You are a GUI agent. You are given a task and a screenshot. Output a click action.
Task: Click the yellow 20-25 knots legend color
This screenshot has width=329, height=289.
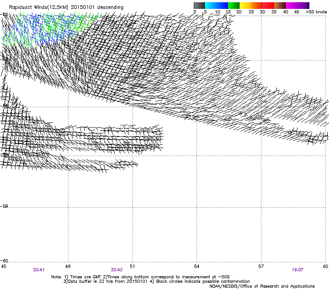[245, 5]
